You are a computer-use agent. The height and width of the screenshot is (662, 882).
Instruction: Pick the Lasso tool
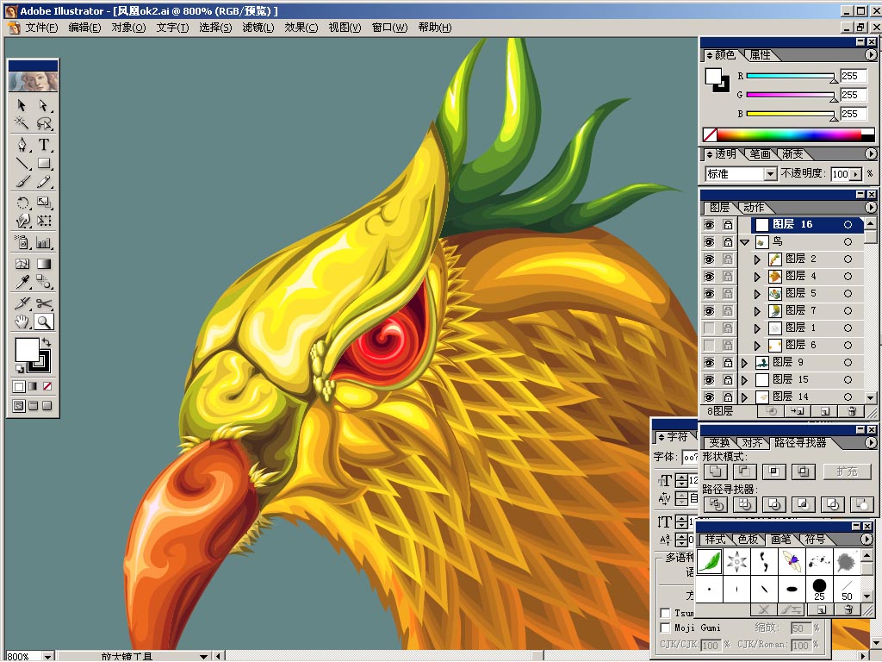[x=44, y=122]
